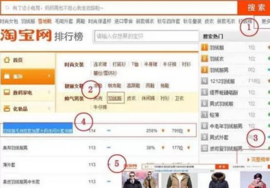270x188 pixels.
Task: Click the gray rank 10 badge beside 波司登羽绒服男
Action: click(204, 148)
